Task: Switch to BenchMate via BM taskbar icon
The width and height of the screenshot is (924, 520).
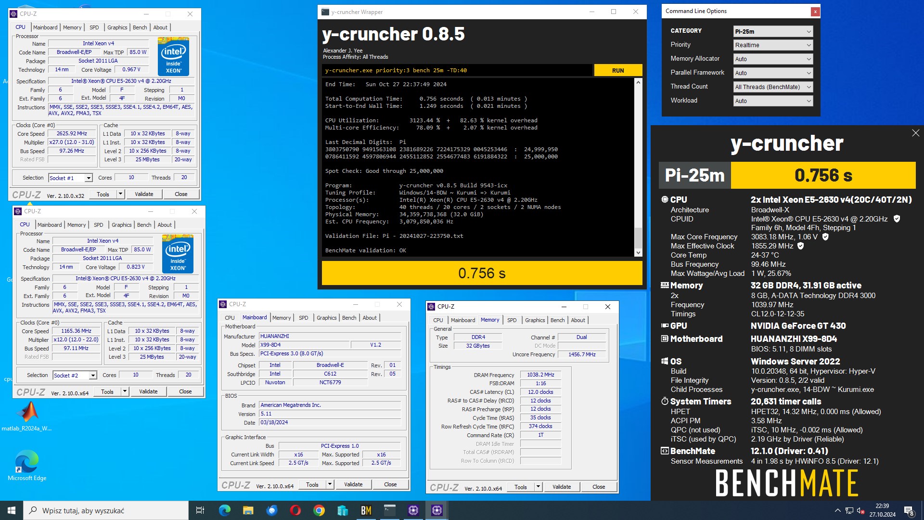Action: click(366, 510)
